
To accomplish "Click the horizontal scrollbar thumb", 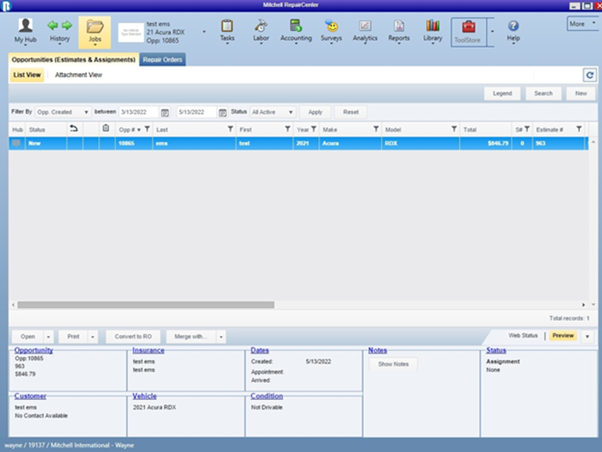I will (146, 304).
